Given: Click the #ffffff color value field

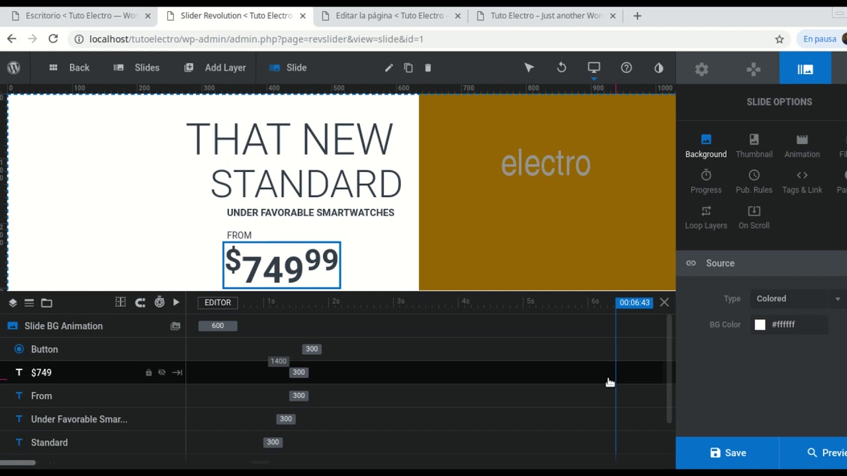Looking at the screenshot, I should [797, 325].
